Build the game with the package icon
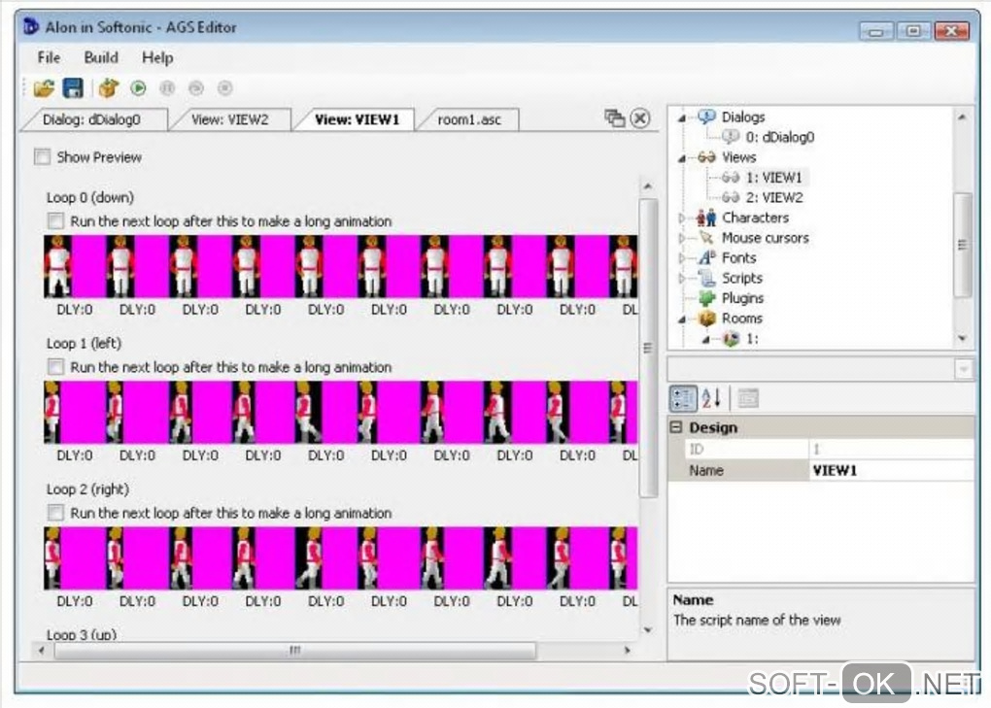Image resolution: width=991 pixels, height=708 pixels. 108,87
